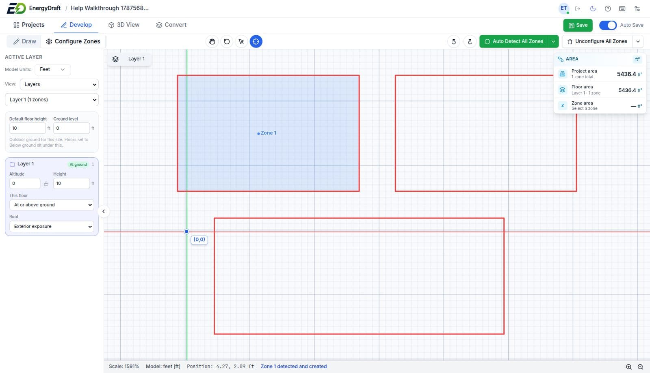Screen dimensions: 650x373
Task: Open the Model Units Feet dropdown
Action: pos(53,70)
